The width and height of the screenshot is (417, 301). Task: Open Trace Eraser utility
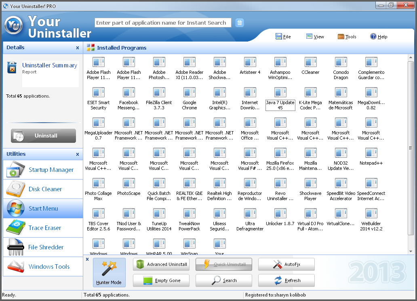[43, 228]
